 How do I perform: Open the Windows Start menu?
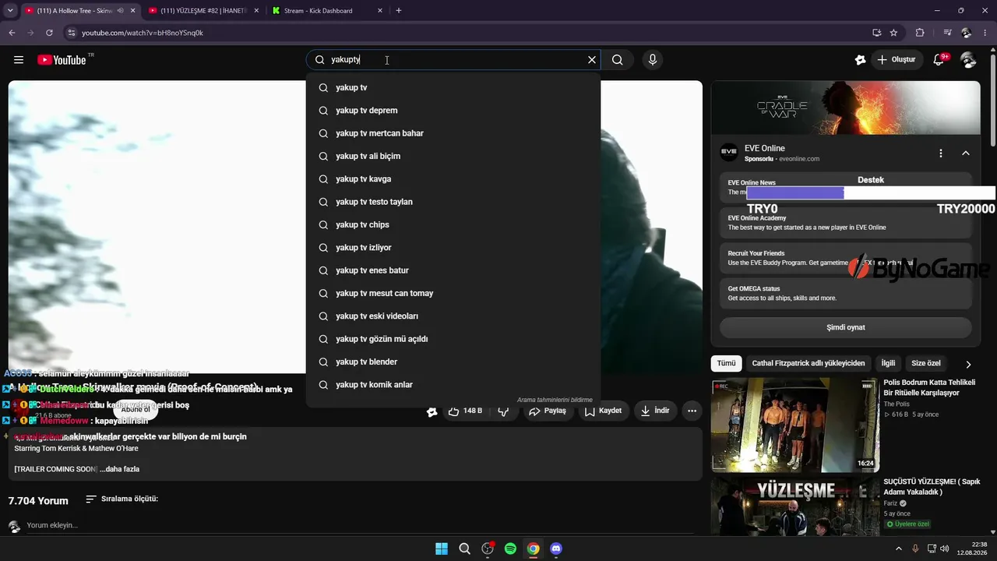[x=442, y=549]
